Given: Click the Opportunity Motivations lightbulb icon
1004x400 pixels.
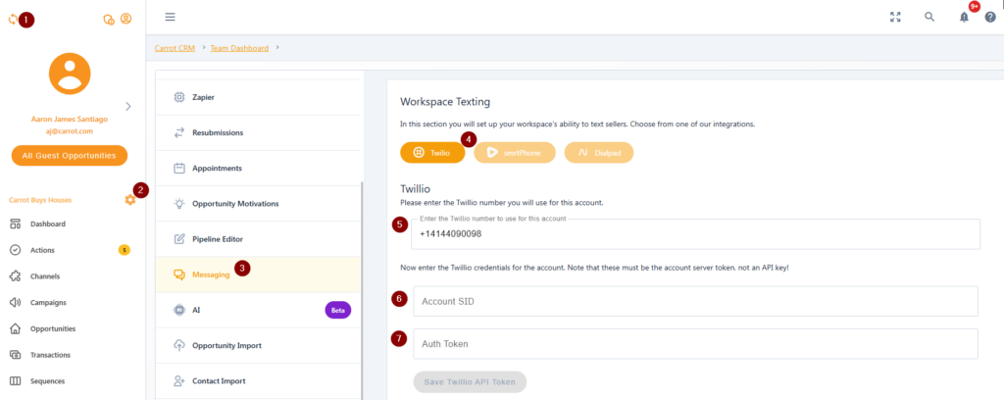Looking at the screenshot, I should click(x=179, y=204).
